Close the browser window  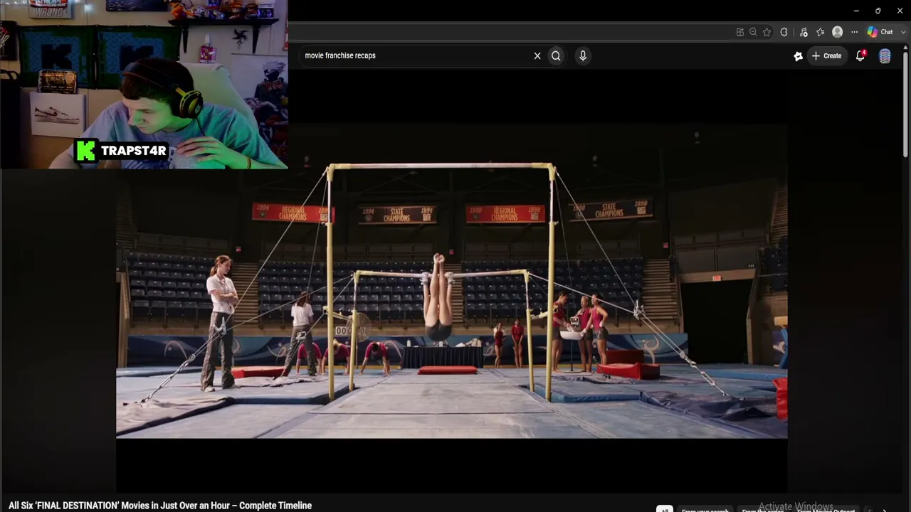point(900,11)
